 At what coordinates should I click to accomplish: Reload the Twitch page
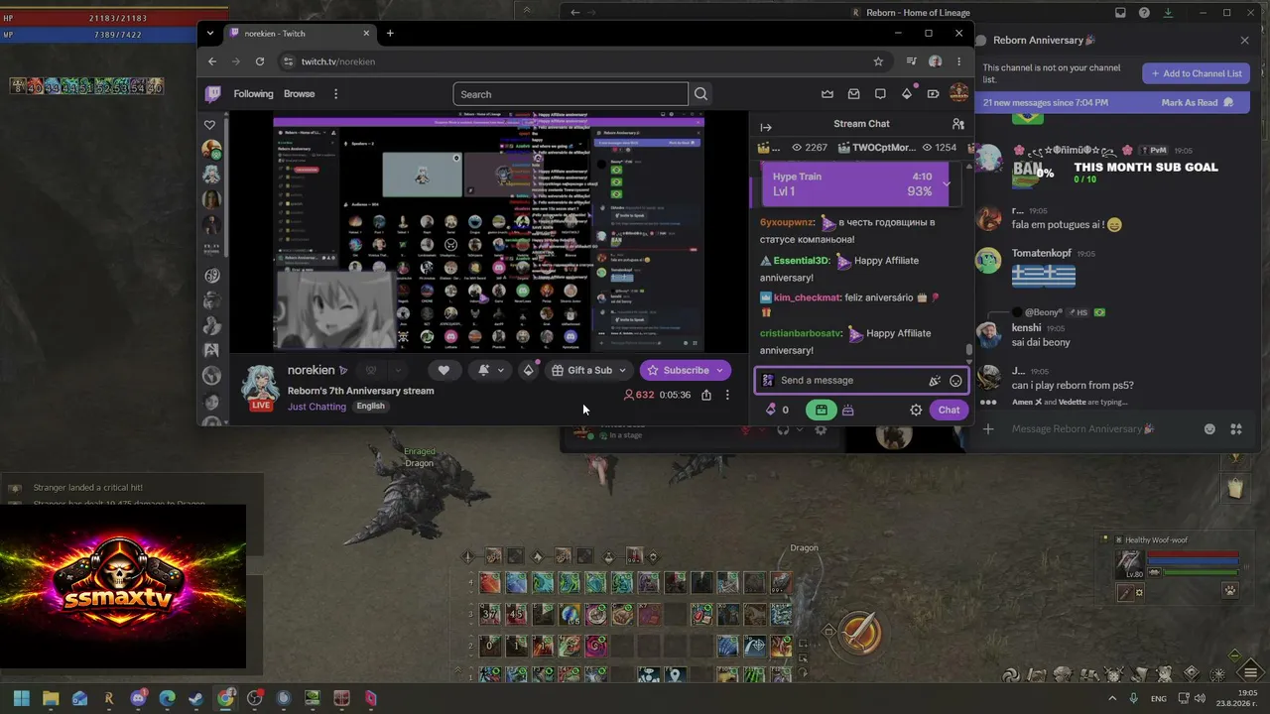click(x=260, y=61)
